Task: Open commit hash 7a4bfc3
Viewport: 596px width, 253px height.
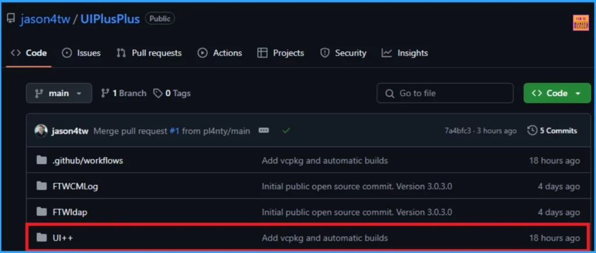Action: point(457,131)
